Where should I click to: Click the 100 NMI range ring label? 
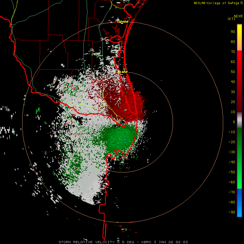click(x=123, y=22)
